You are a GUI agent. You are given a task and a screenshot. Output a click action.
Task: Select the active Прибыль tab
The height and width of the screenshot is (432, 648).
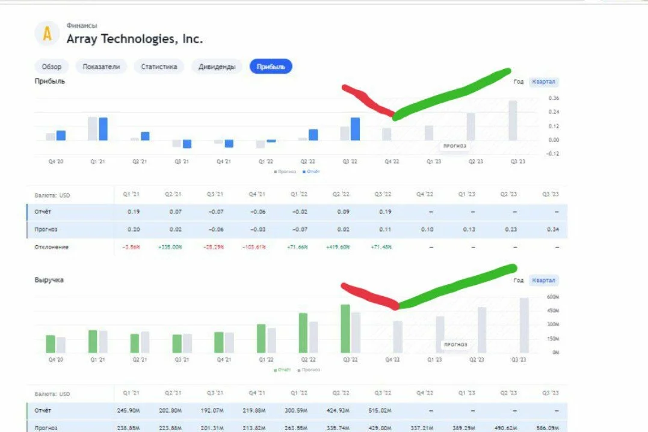point(271,67)
